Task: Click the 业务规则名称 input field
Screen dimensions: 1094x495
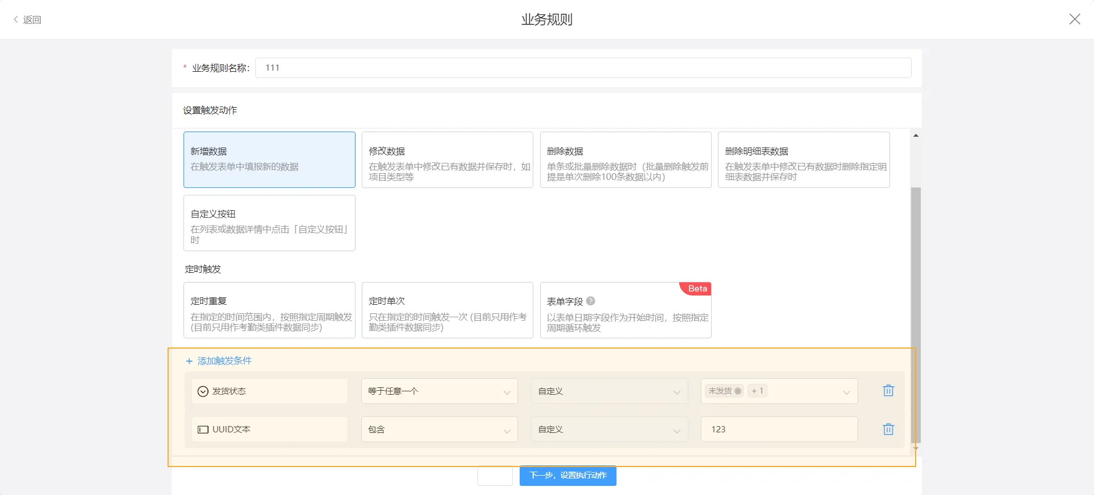Action: 582,68
